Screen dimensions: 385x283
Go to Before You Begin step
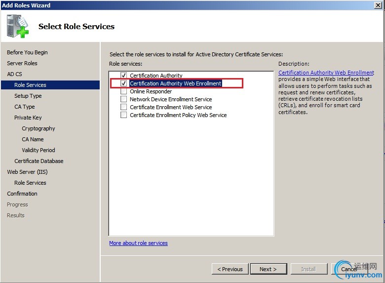click(x=27, y=52)
